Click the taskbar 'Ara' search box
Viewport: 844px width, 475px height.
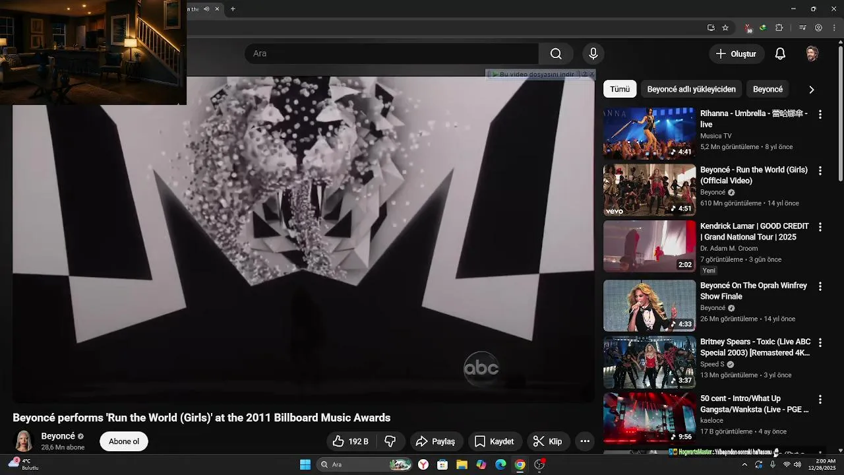pyautogui.click(x=364, y=464)
